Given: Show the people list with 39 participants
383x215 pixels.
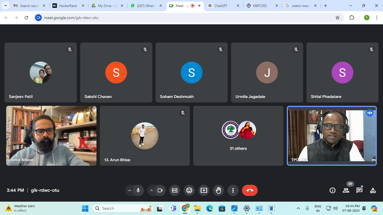Looking at the screenshot, I should coord(346,190).
